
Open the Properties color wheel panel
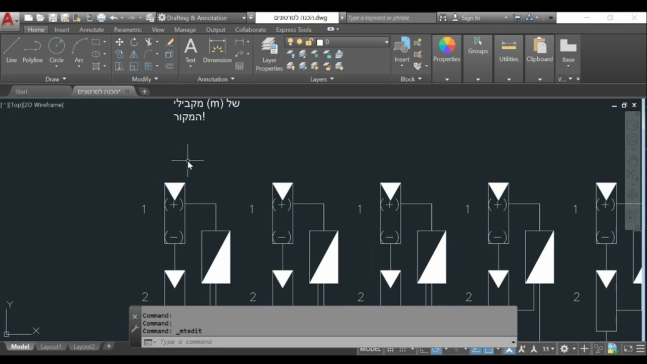coord(447,50)
